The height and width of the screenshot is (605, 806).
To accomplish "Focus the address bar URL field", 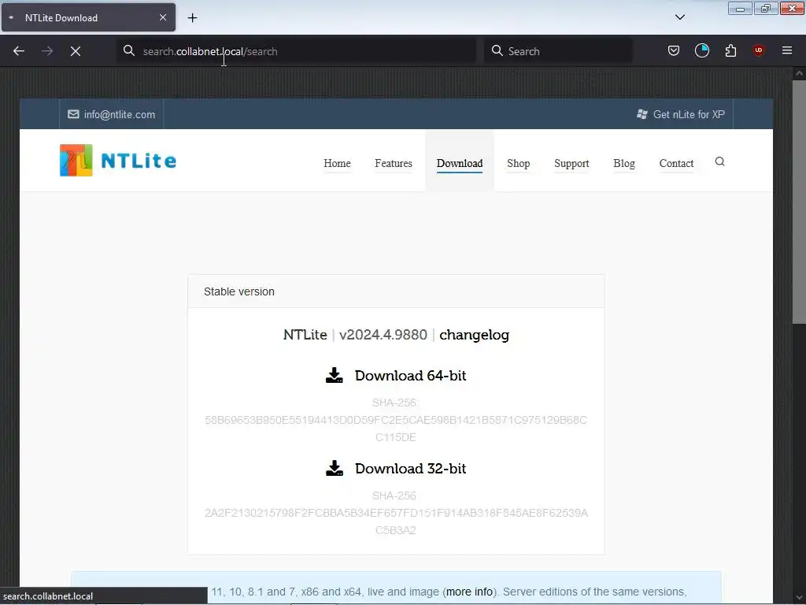I will coord(297,51).
